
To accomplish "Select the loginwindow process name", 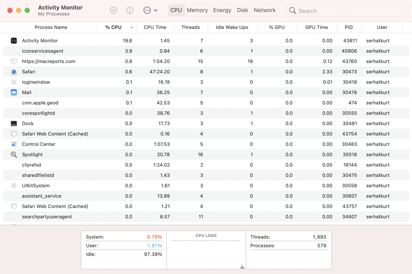I will pos(36,82).
